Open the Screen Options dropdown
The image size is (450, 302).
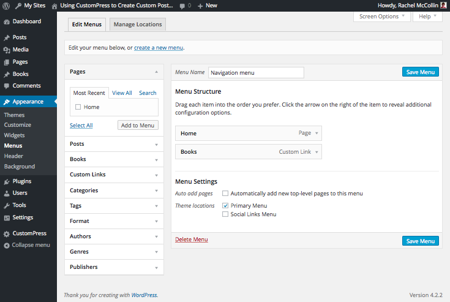point(383,17)
